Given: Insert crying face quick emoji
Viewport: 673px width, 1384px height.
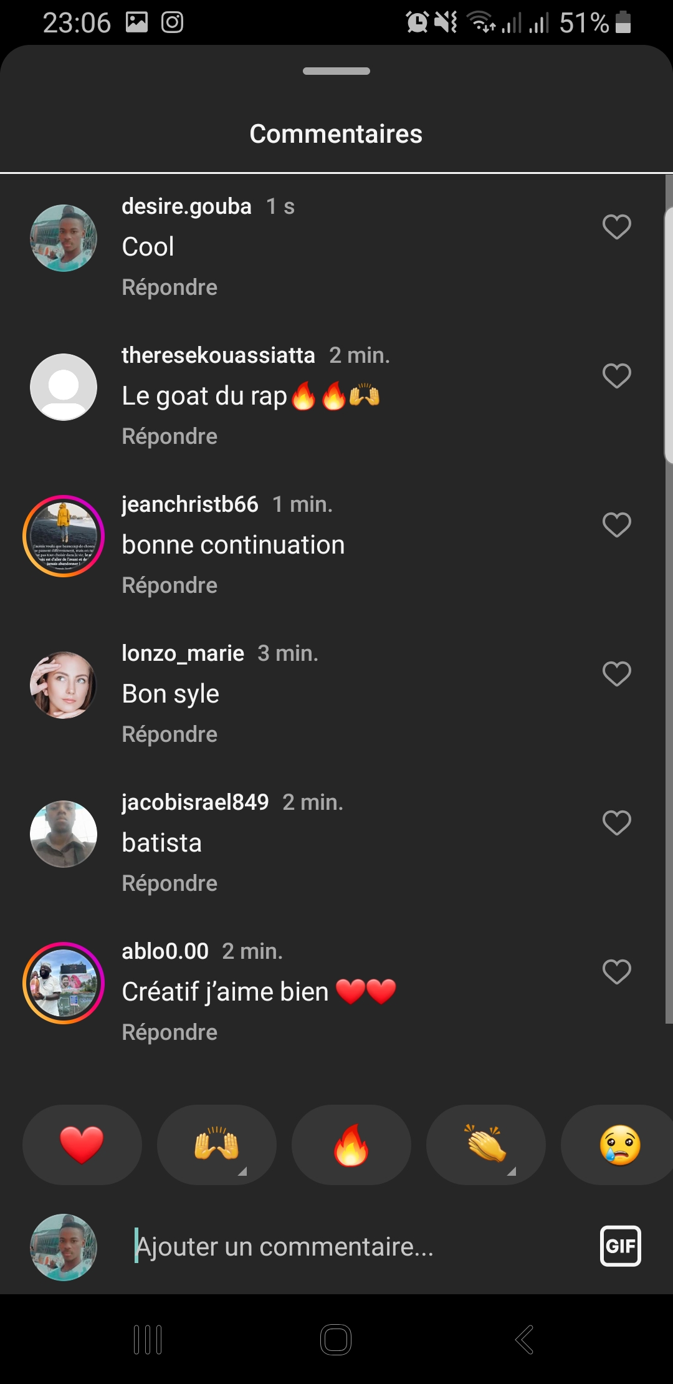Looking at the screenshot, I should (619, 1145).
